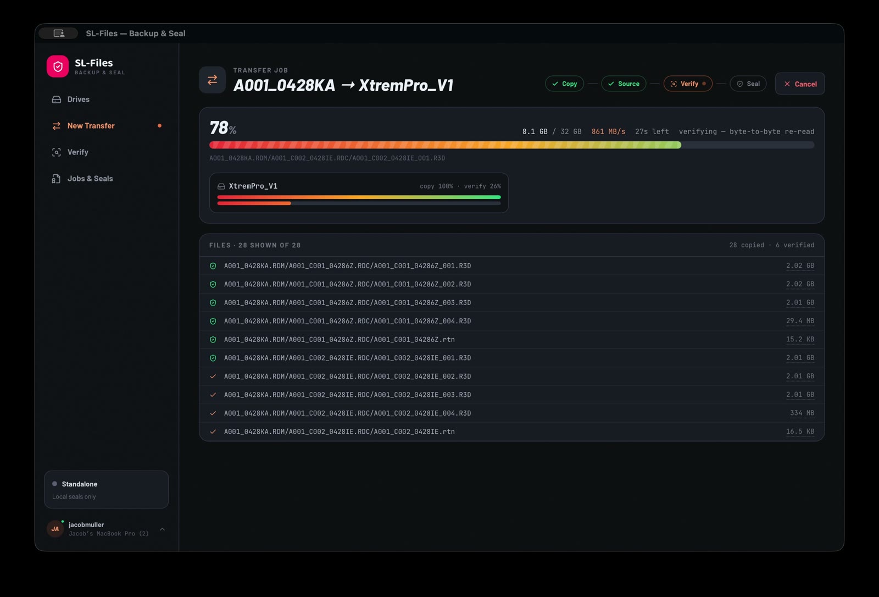The image size is (879, 597).
Task: Click the main 78% progress bar
Action: tap(511, 145)
